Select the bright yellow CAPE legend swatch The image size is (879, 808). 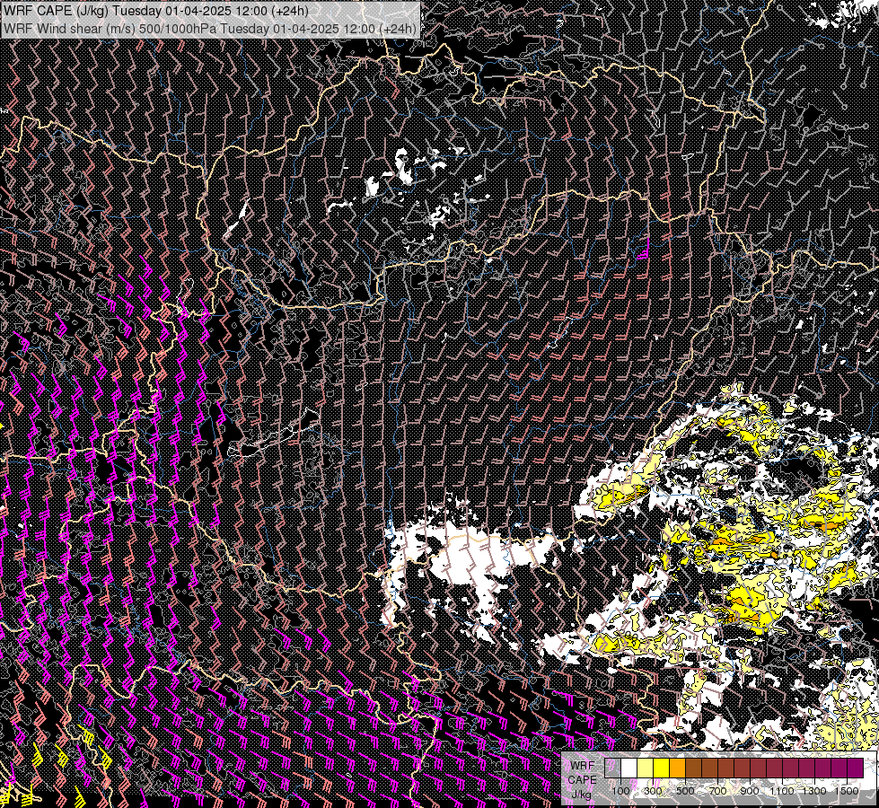pyautogui.click(x=662, y=768)
